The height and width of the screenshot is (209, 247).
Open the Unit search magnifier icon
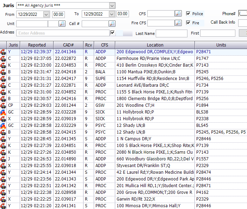[62, 24]
